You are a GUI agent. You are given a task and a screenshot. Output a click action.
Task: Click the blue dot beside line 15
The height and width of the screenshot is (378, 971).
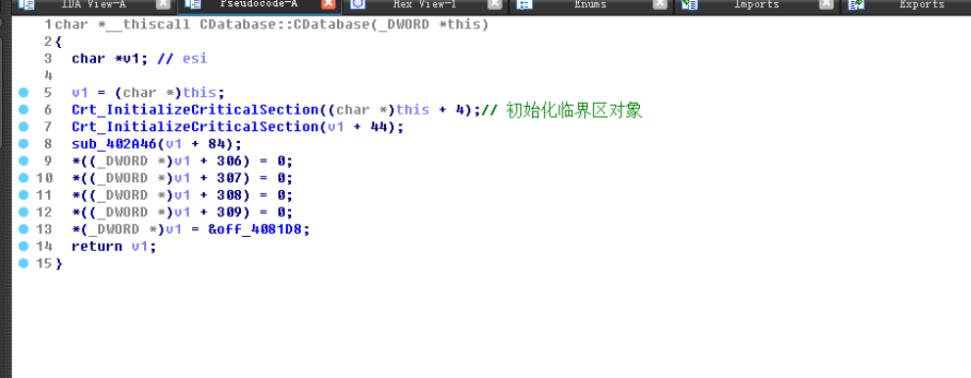[x=24, y=263]
